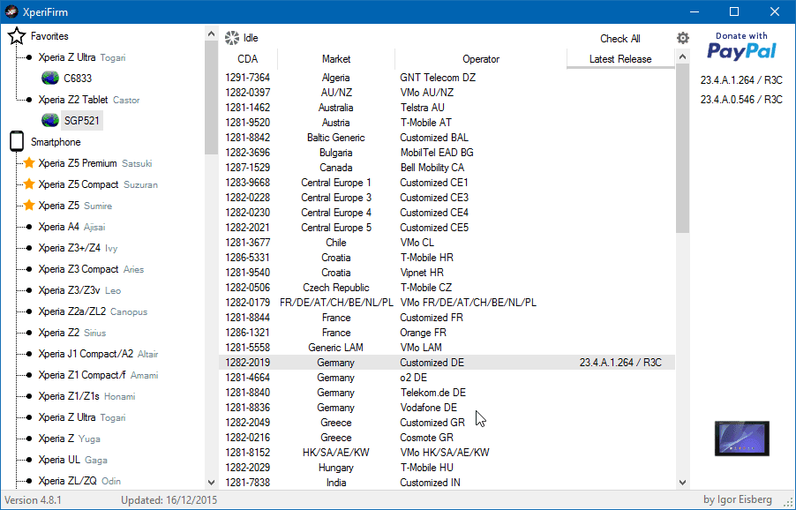
Task: Select the T-Mobile AT Austria row
Action: tap(447, 123)
